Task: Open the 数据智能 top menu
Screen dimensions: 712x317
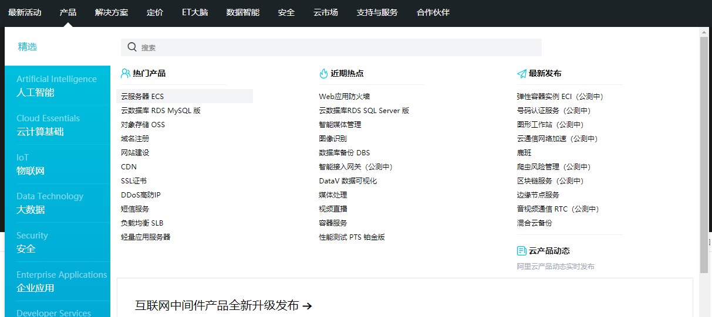Action: [x=243, y=12]
